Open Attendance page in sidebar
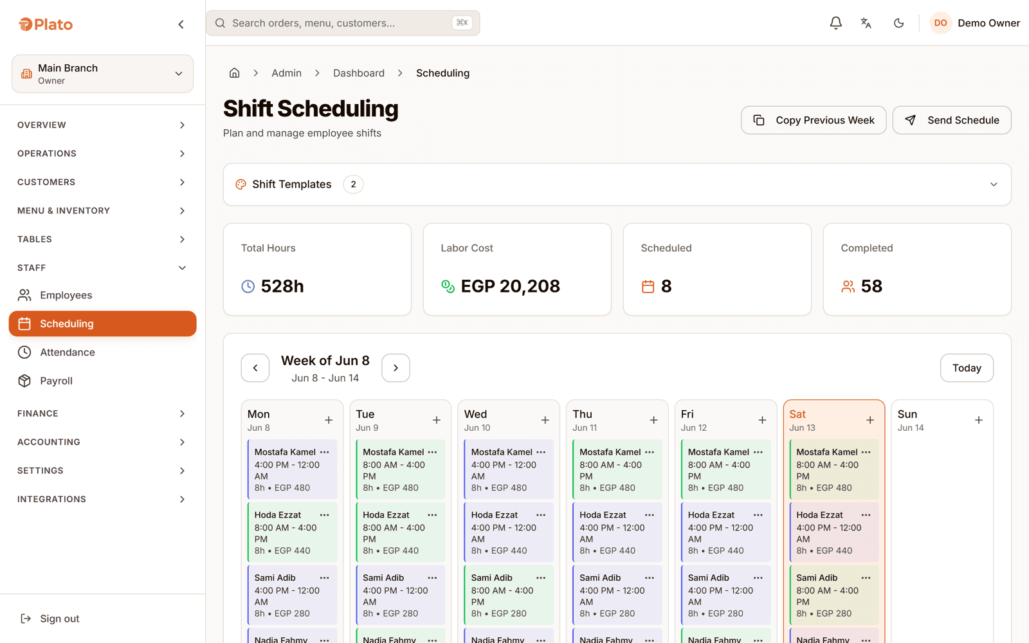 click(x=103, y=352)
